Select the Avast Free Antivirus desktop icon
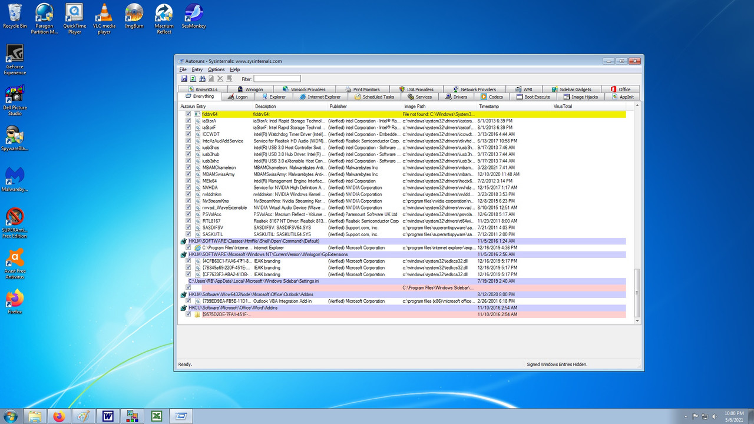 coord(15,264)
